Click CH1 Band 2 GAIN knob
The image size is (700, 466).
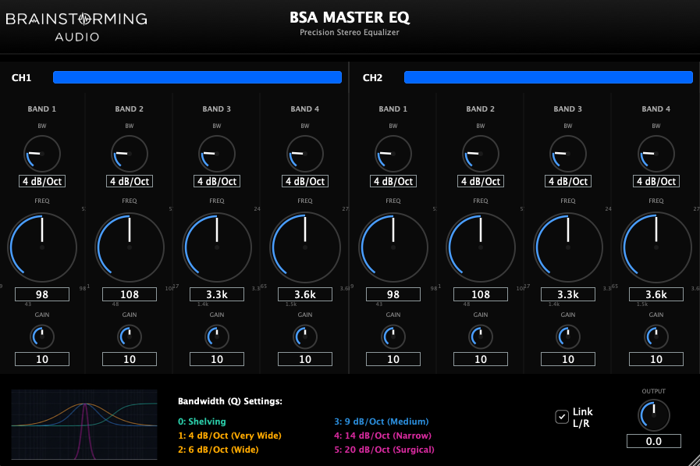130,337
